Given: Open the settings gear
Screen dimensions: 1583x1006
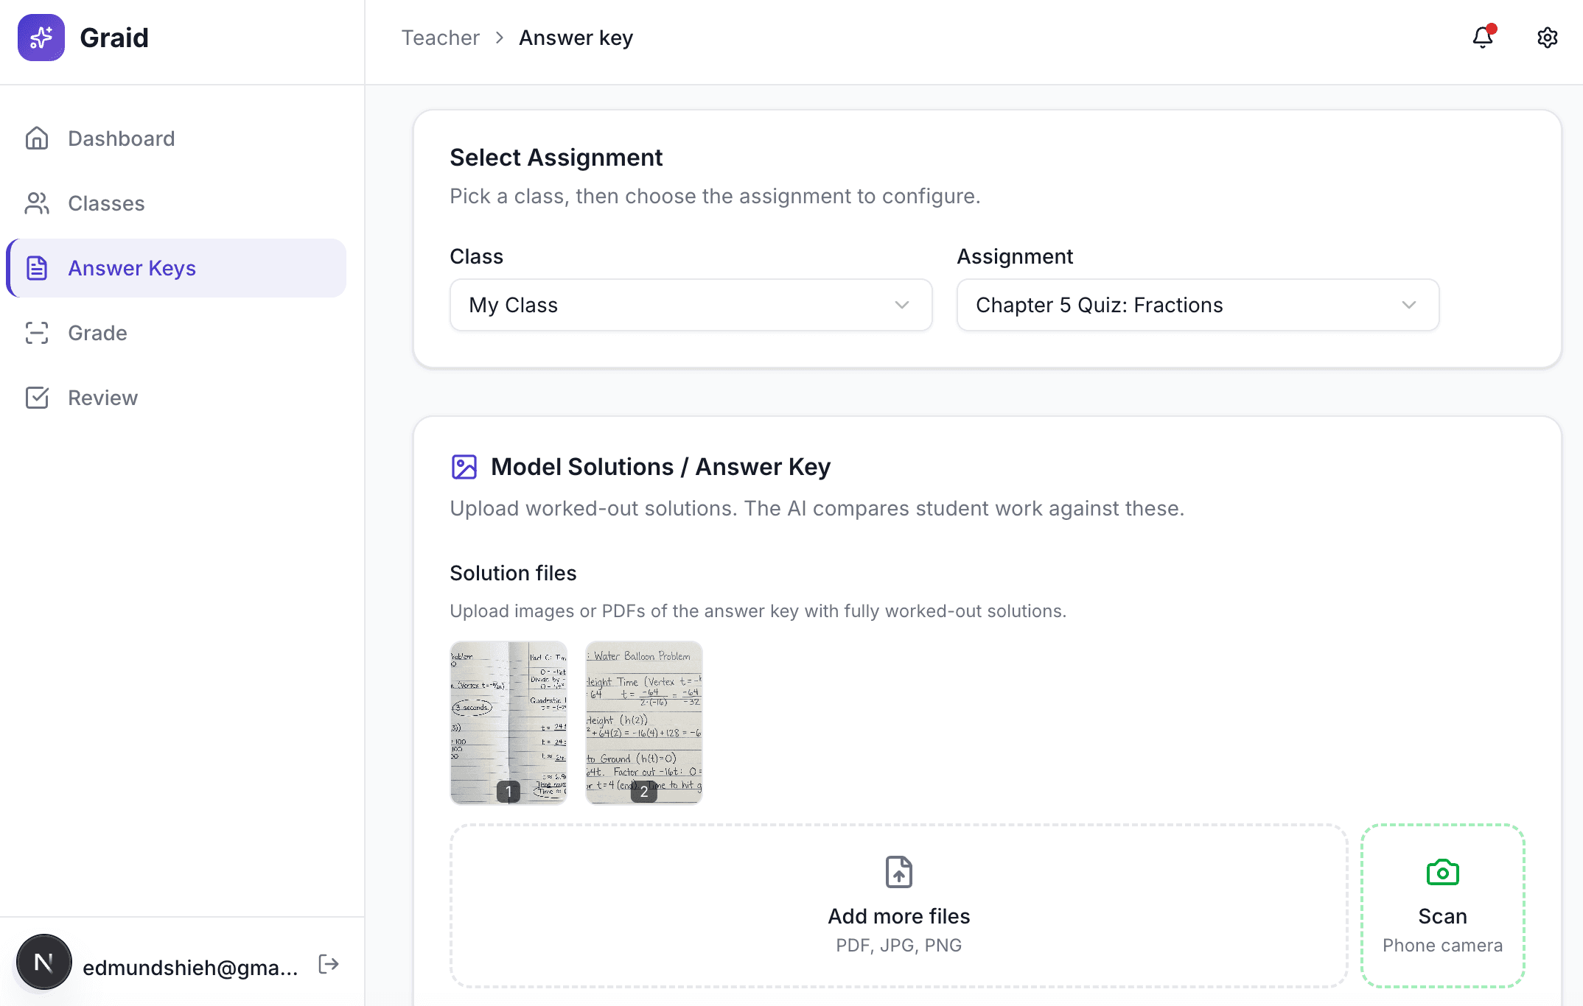Looking at the screenshot, I should pos(1547,38).
